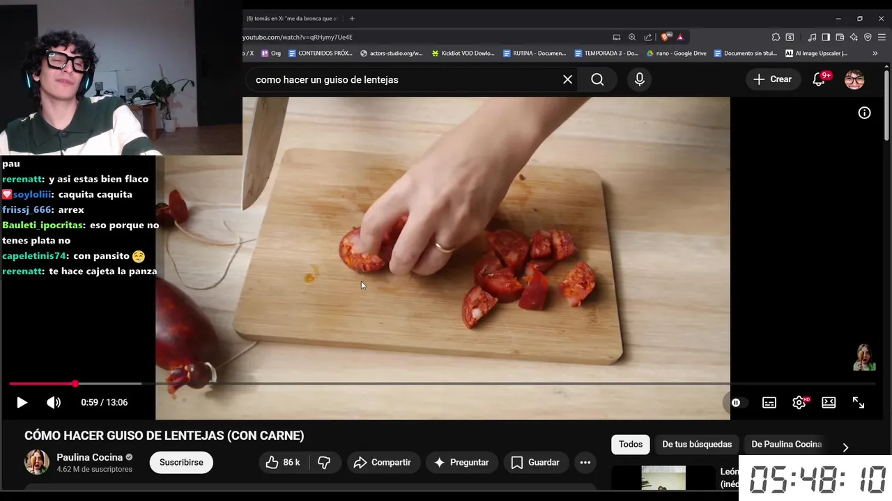Open the Brave Wallet icon
892x501 pixels.
click(840, 37)
